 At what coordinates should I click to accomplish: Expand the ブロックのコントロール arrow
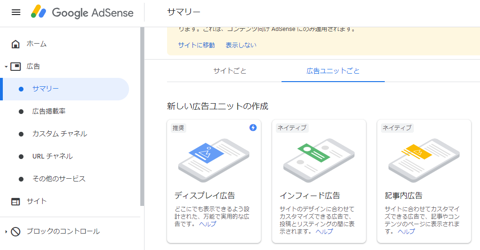point(6,232)
